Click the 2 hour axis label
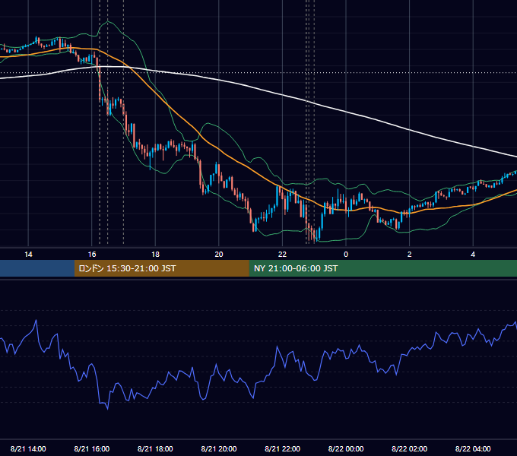 410,255
